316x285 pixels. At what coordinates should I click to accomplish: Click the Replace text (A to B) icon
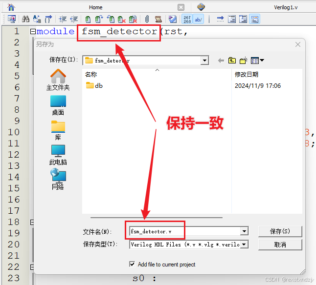coord(37,20)
